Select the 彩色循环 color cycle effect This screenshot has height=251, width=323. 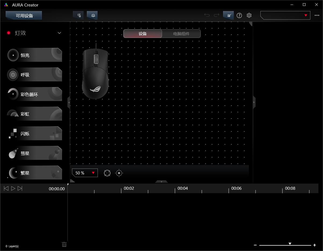point(34,94)
